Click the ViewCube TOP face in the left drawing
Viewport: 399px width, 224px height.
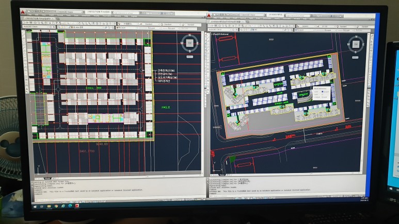189,44
